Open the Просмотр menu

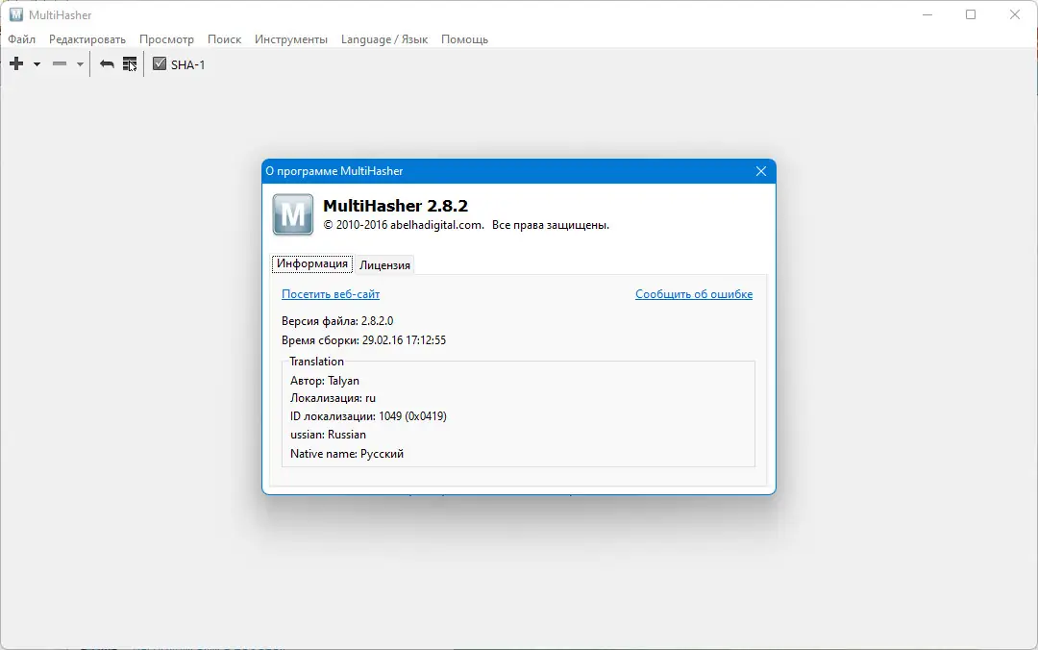click(167, 39)
